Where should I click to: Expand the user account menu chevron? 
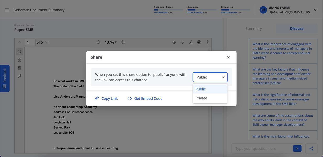point(315,10)
